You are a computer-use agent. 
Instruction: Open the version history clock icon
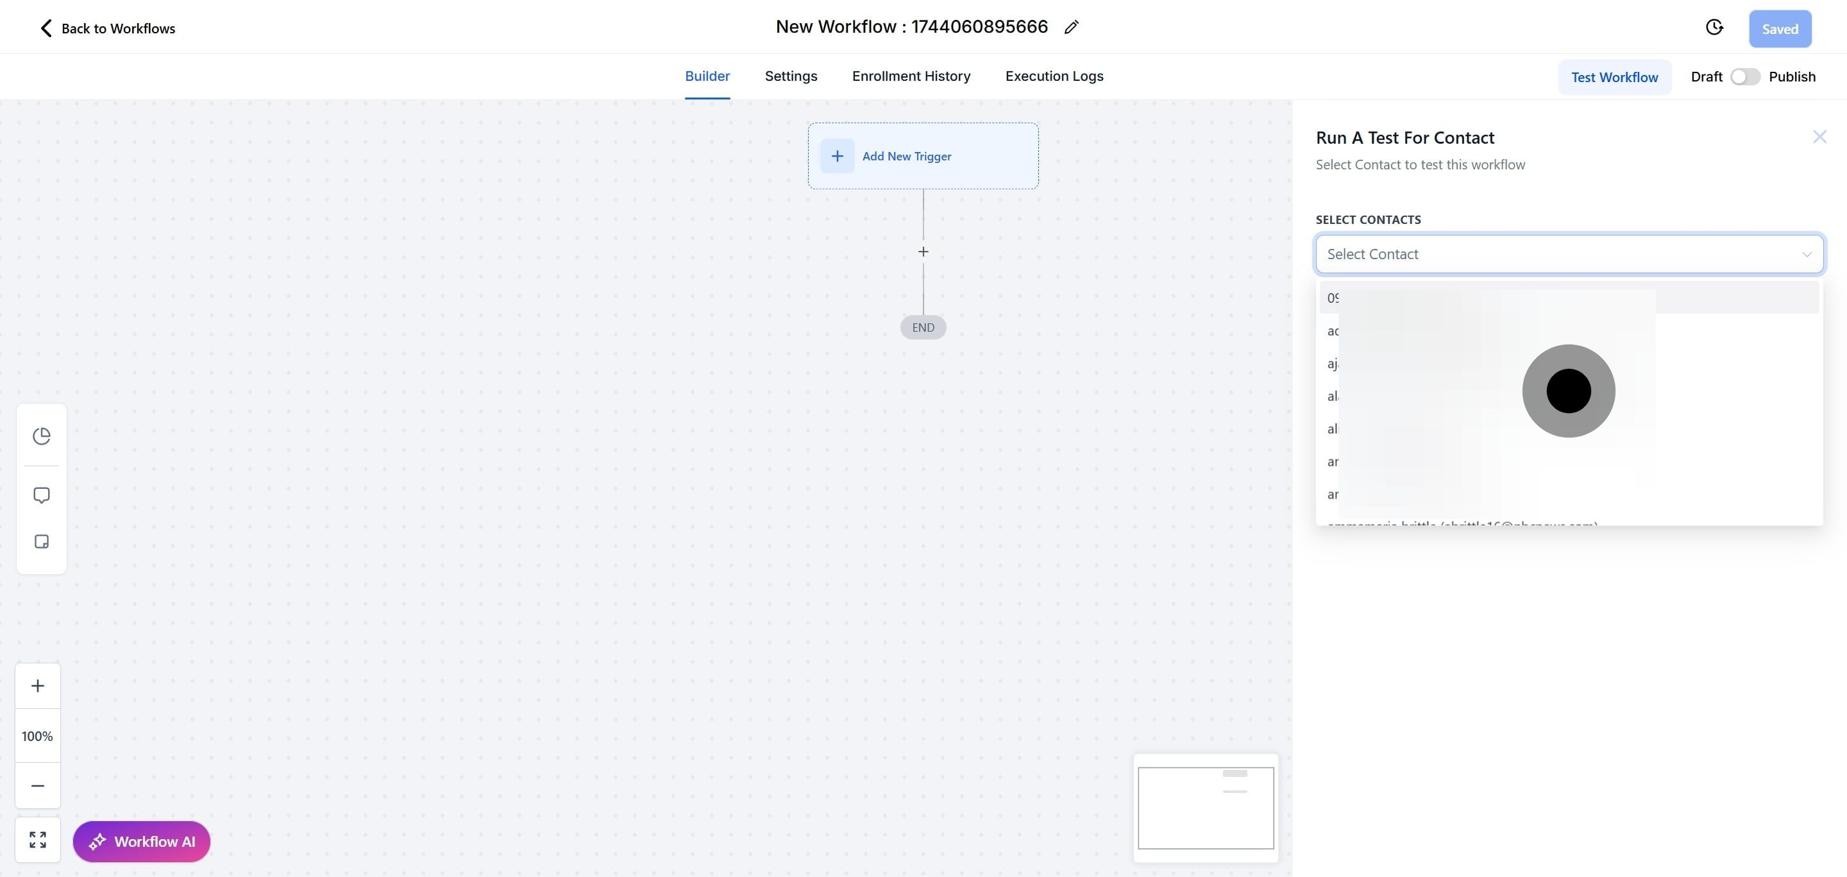tap(1714, 27)
